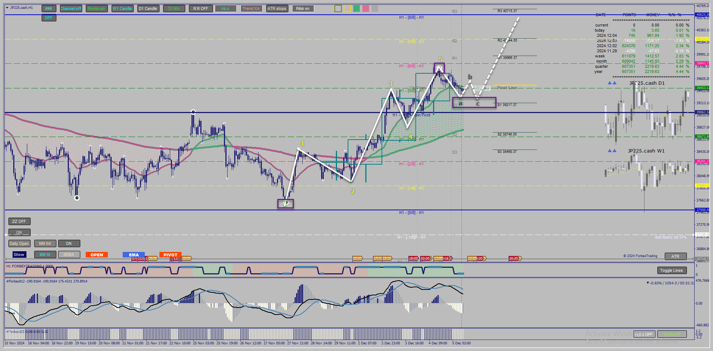Select the olive outlined color square
Viewport: 713px width, 351px height.
tap(338, 8)
